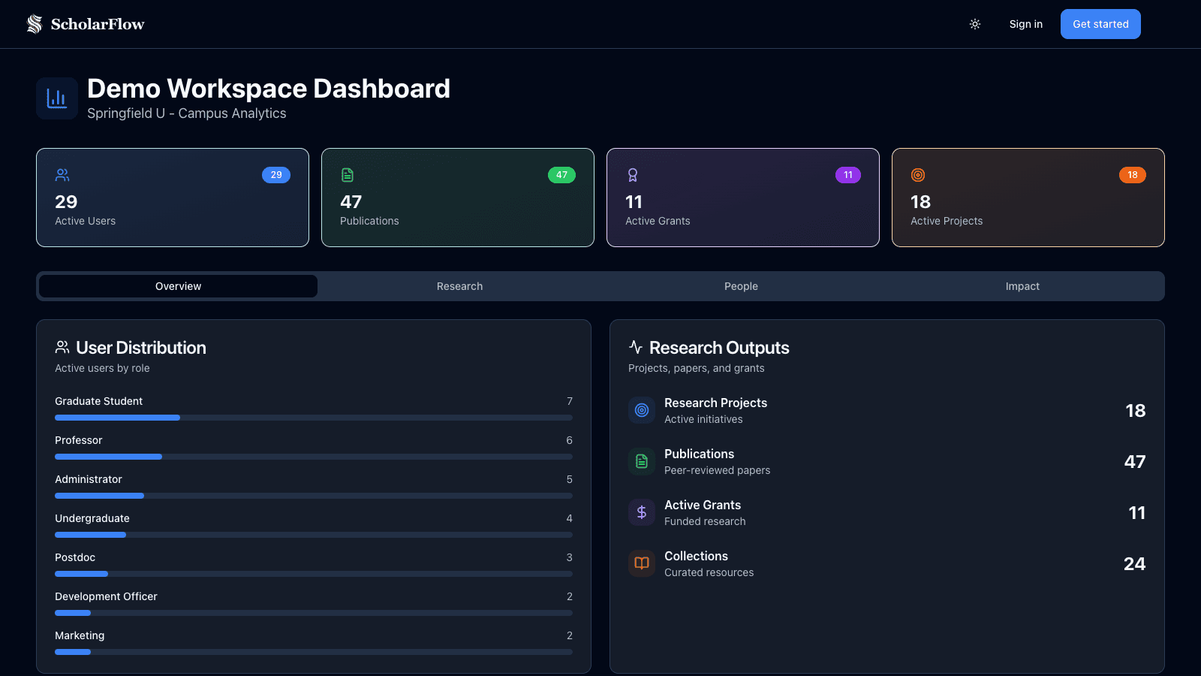
Task: Click the Active Users card label
Action: (86, 221)
